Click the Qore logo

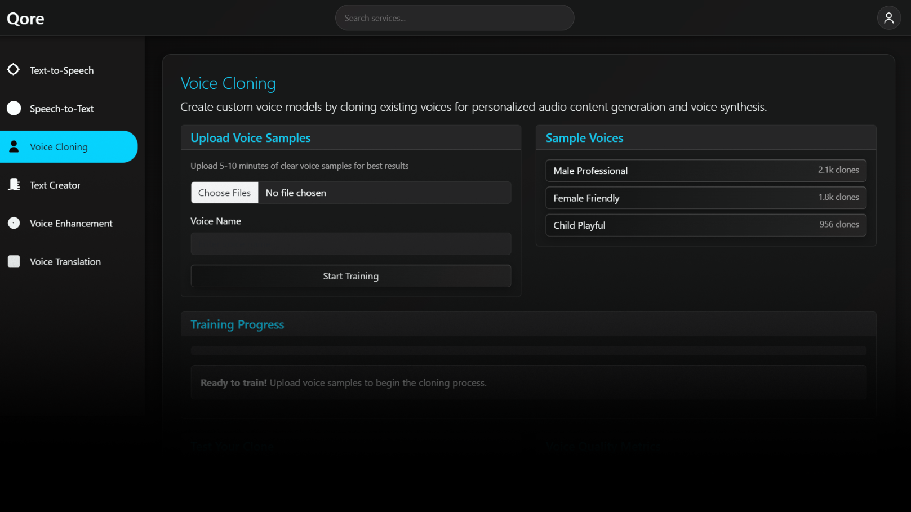tap(25, 19)
